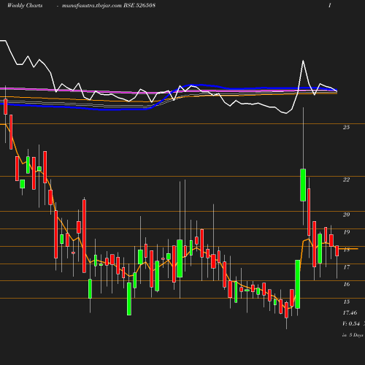Click the price axis label 15
The width and height of the screenshot is (365, 365).
pyautogui.click(x=346, y=301)
